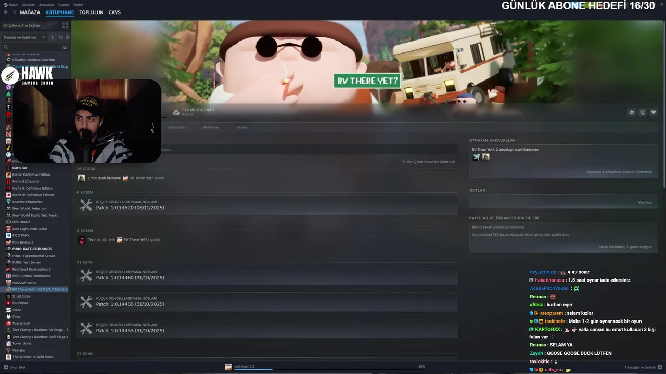This screenshot has height=374, width=666.
Task: Click the library search magnifier icon
Action: 6,47
